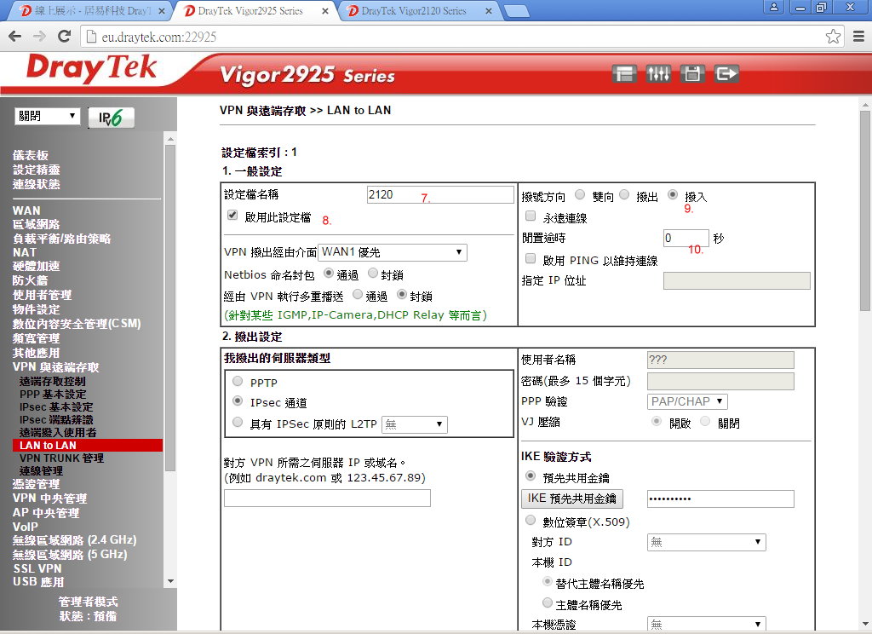This screenshot has width=872, height=634.
Task: Open the 設定精靈 sidebar menu
Action: (36, 170)
